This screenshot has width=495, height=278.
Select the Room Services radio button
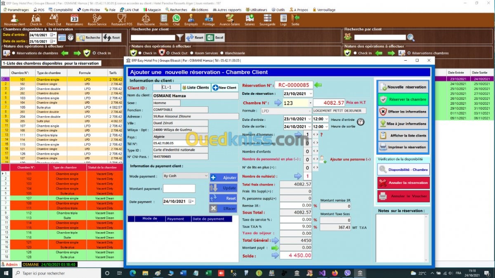click(192, 53)
